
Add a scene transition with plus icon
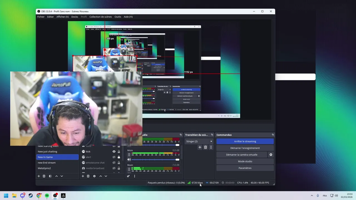click(200, 147)
